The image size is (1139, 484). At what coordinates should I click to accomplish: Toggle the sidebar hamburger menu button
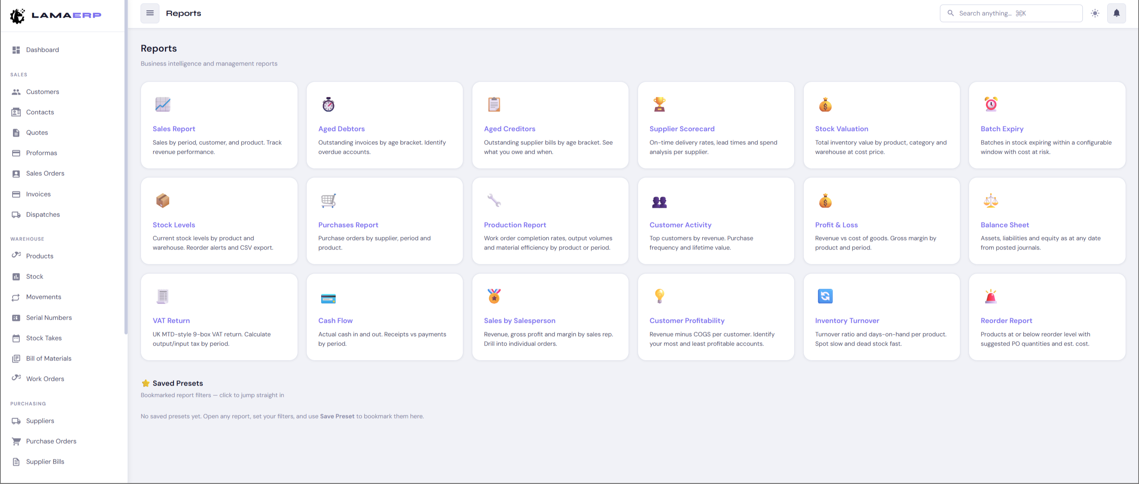(150, 13)
